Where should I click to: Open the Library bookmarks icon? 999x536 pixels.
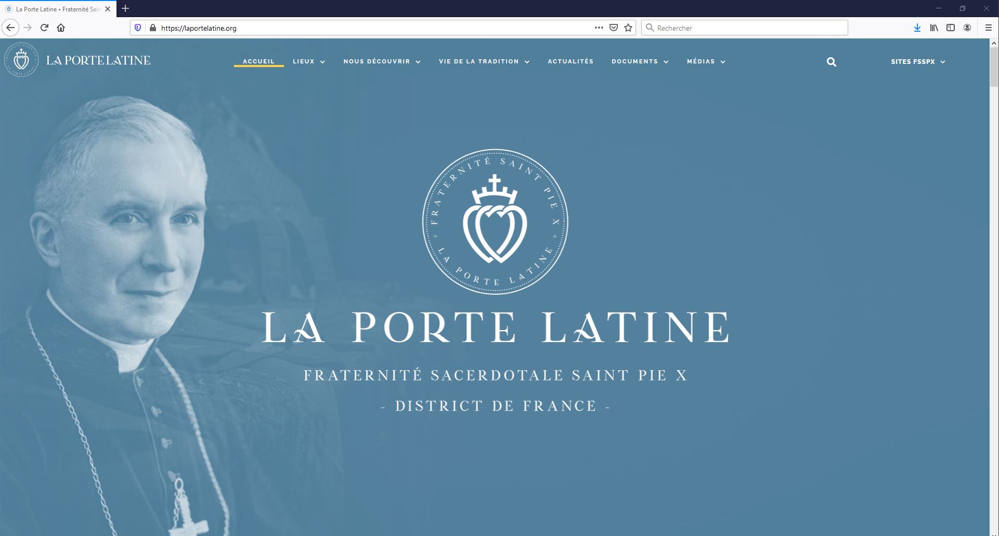934,28
